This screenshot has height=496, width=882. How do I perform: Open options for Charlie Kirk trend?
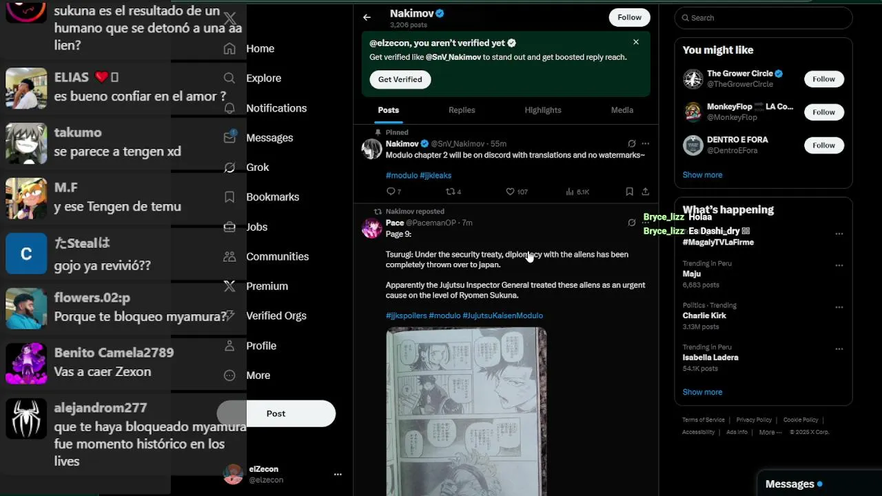pos(839,307)
